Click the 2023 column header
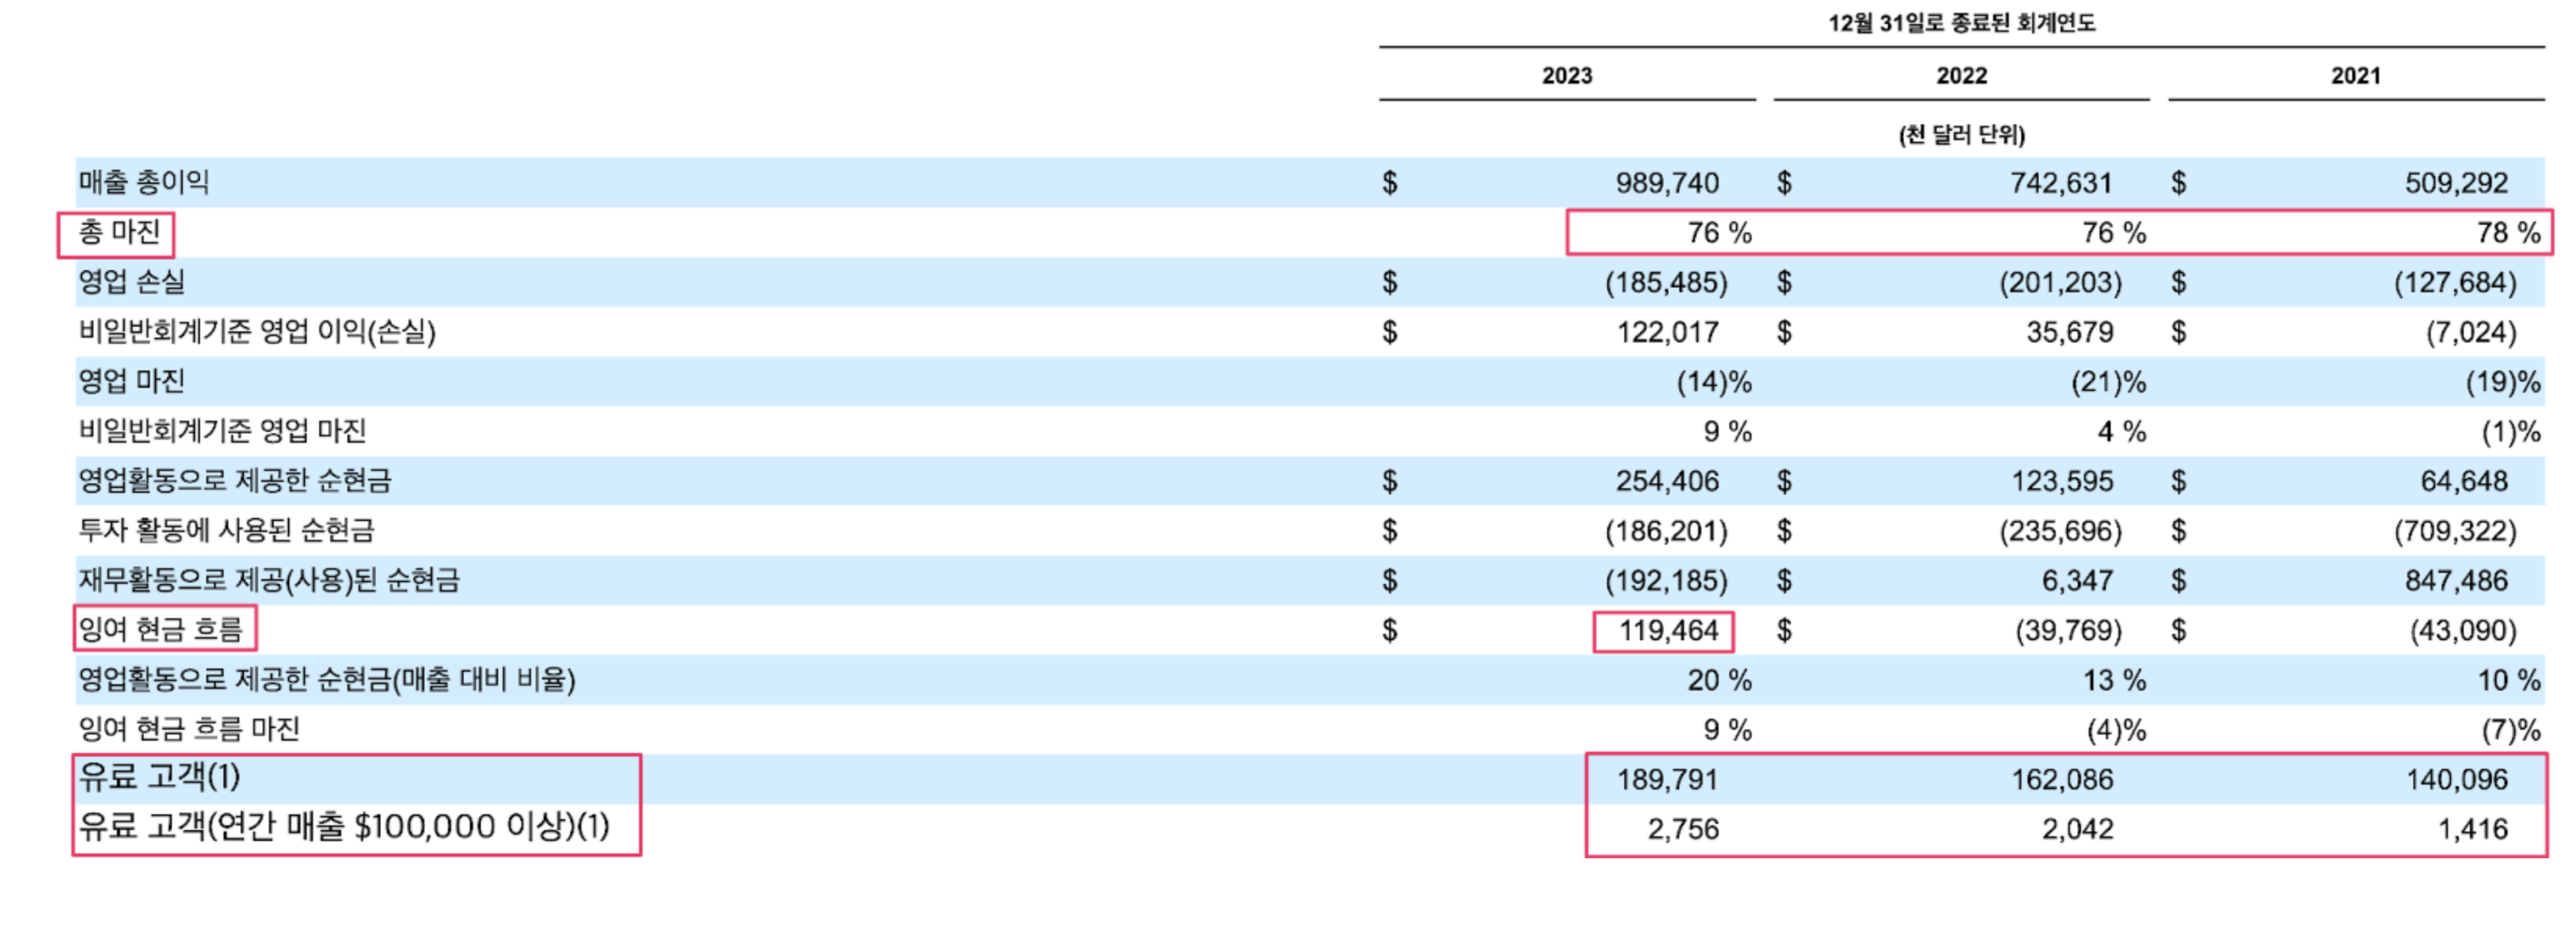 pyautogui.click(x=1566, y=76)
